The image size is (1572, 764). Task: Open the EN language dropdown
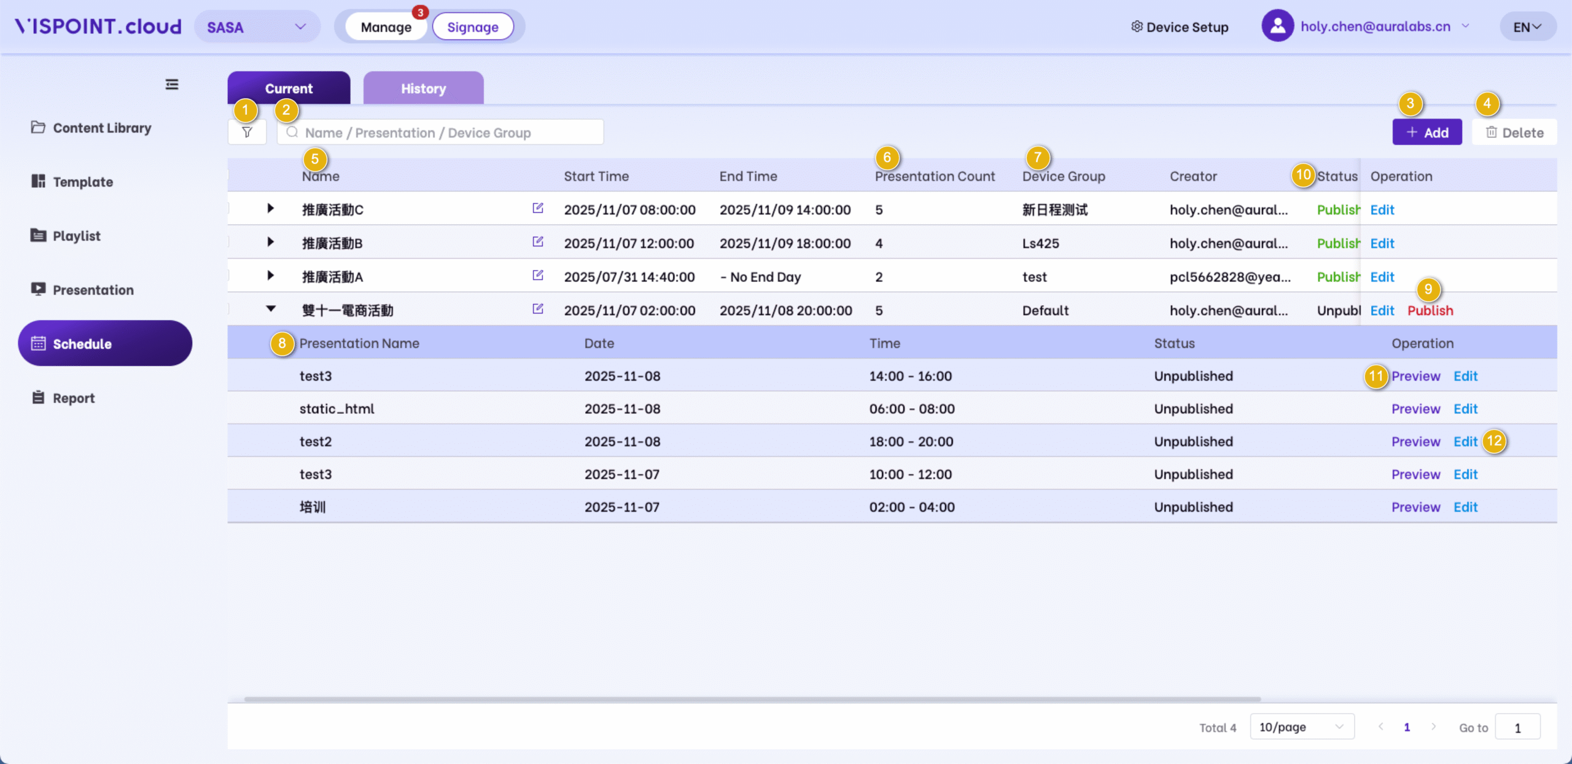(x=1527, y=27)
